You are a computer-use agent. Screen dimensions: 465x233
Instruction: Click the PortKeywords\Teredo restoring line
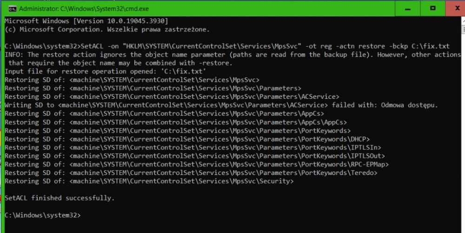pyautogui.click(x=191, y=173)
